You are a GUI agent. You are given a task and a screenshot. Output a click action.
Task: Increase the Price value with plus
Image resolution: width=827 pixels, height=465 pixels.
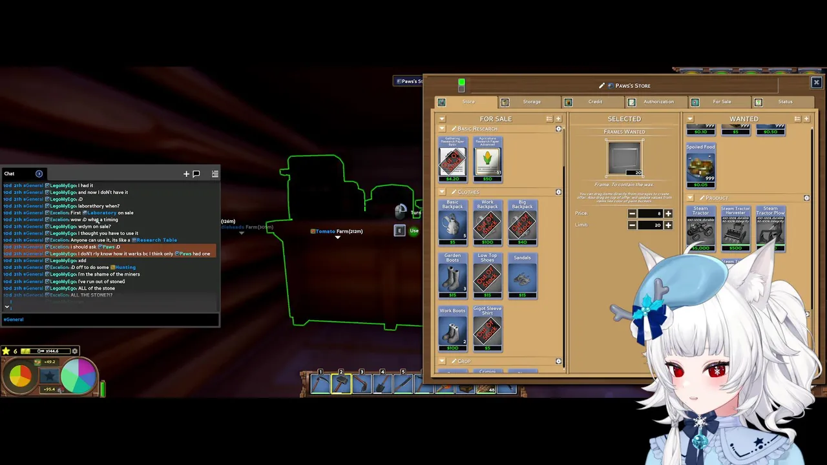(668, 214)
